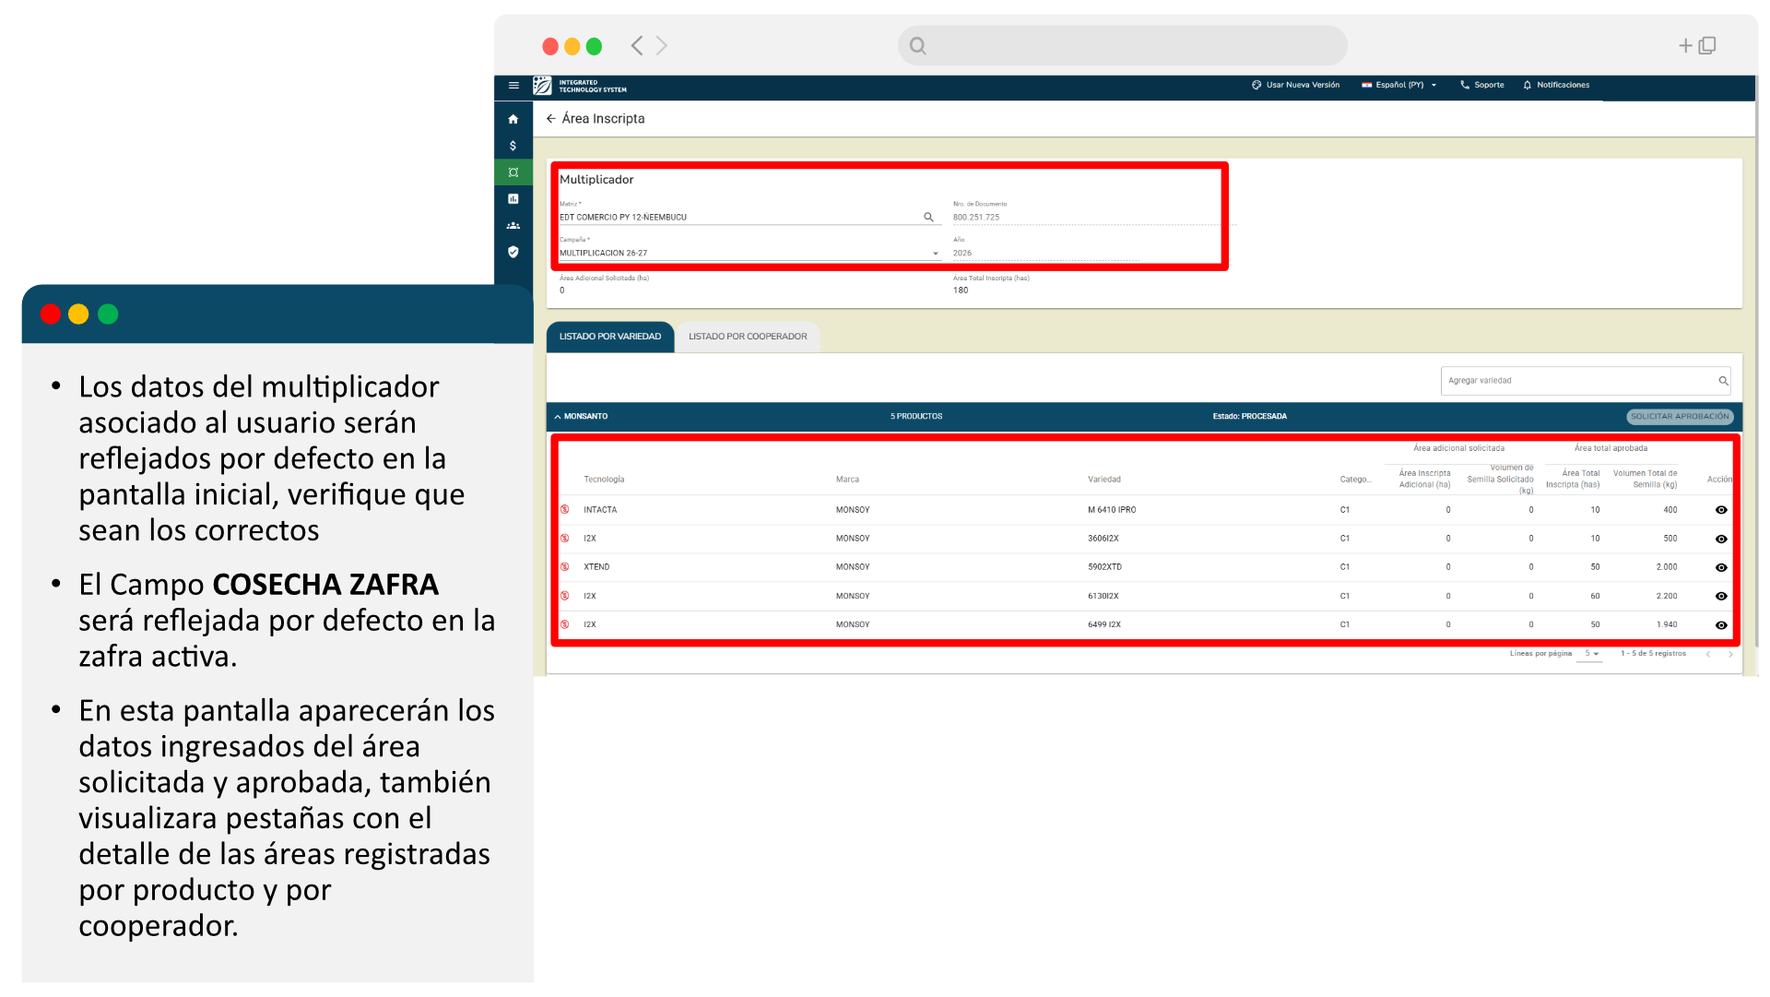
Task: Click the status icon on 3606I2X row
Action: coord(565,539)
